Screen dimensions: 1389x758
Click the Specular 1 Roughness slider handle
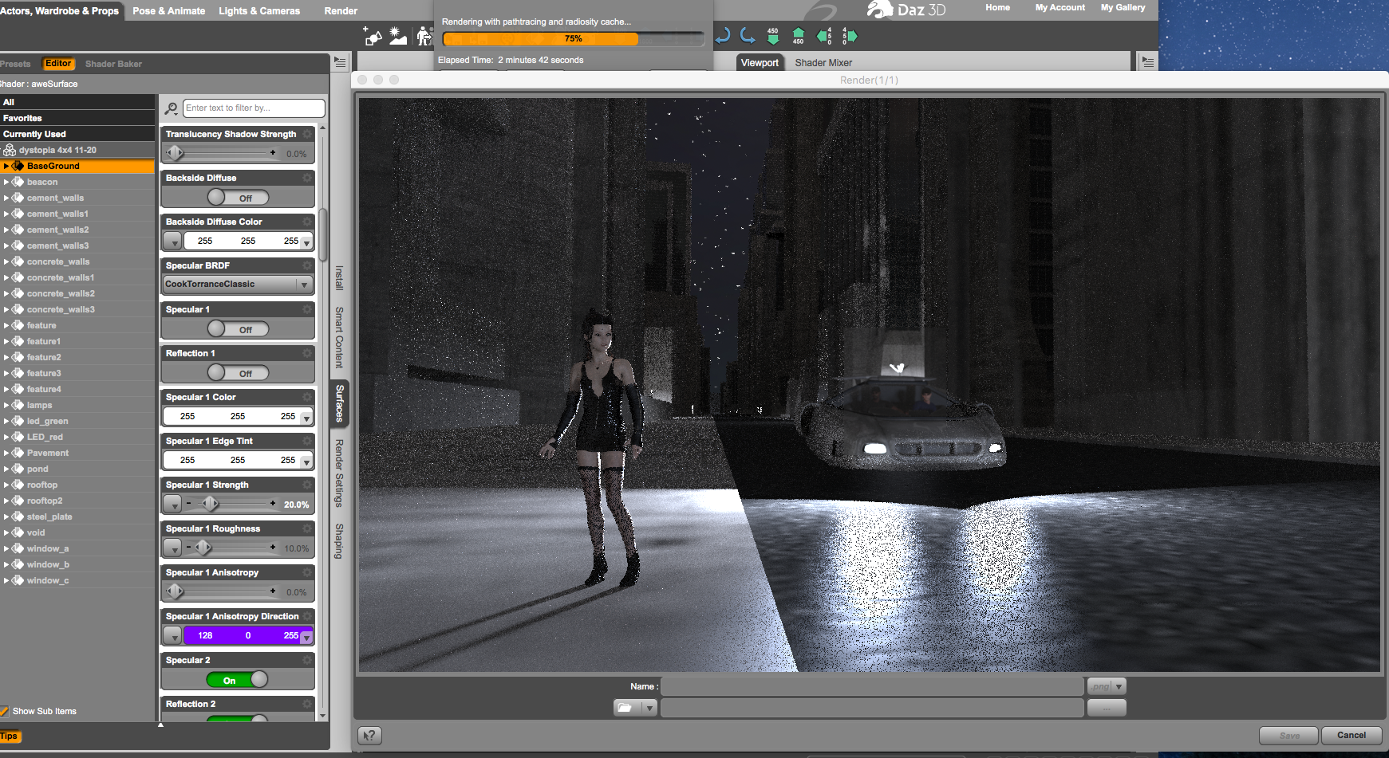point(203,548)
